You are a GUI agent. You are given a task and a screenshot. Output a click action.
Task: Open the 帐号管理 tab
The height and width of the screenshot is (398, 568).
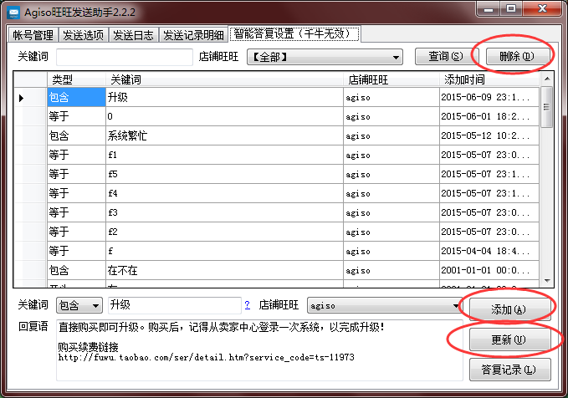(x=33, y=35)
